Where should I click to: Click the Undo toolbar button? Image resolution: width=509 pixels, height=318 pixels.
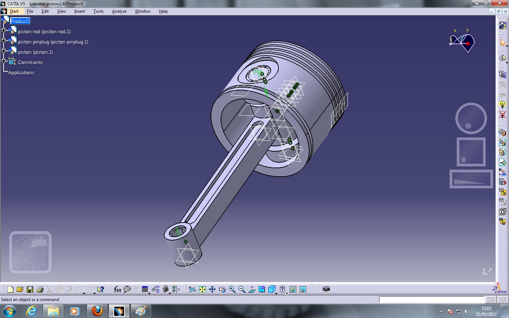click(80, 289)
